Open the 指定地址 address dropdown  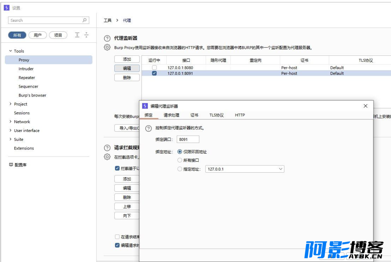coord(280,169)
